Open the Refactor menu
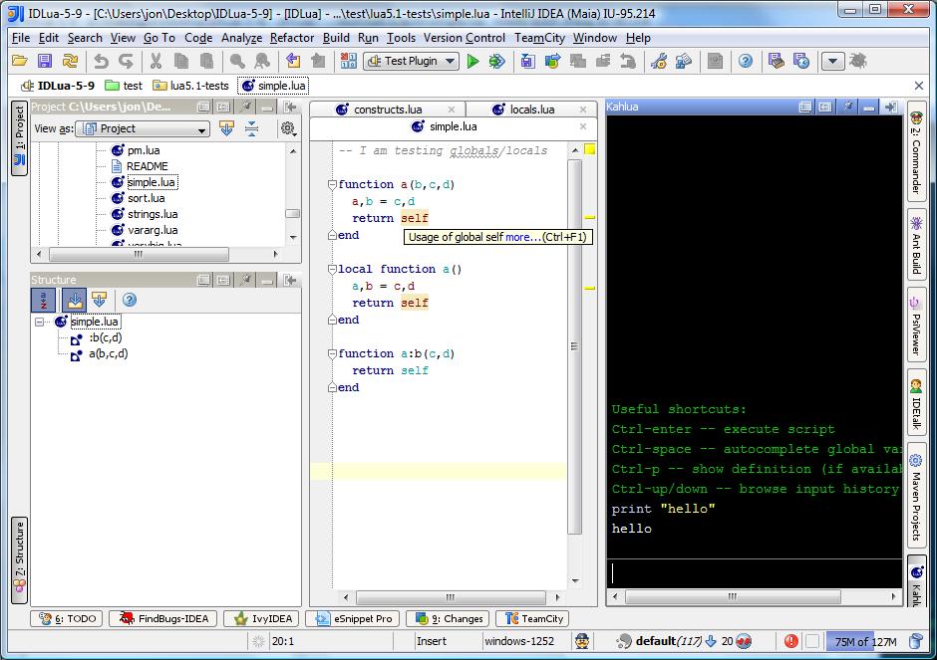Viewport: 937px width, 660px height. click(291, 38)
